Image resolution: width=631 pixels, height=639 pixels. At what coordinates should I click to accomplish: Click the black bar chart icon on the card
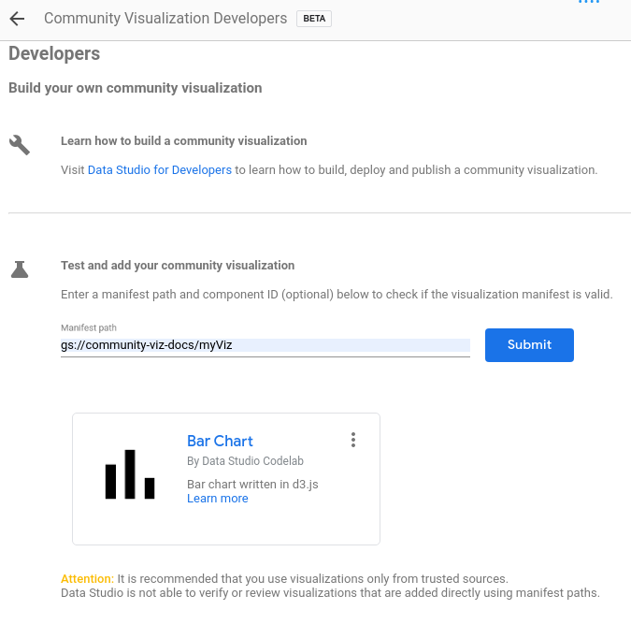(129, 474)
